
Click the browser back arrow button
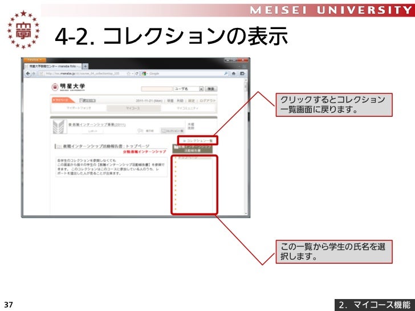click(28, 73)
